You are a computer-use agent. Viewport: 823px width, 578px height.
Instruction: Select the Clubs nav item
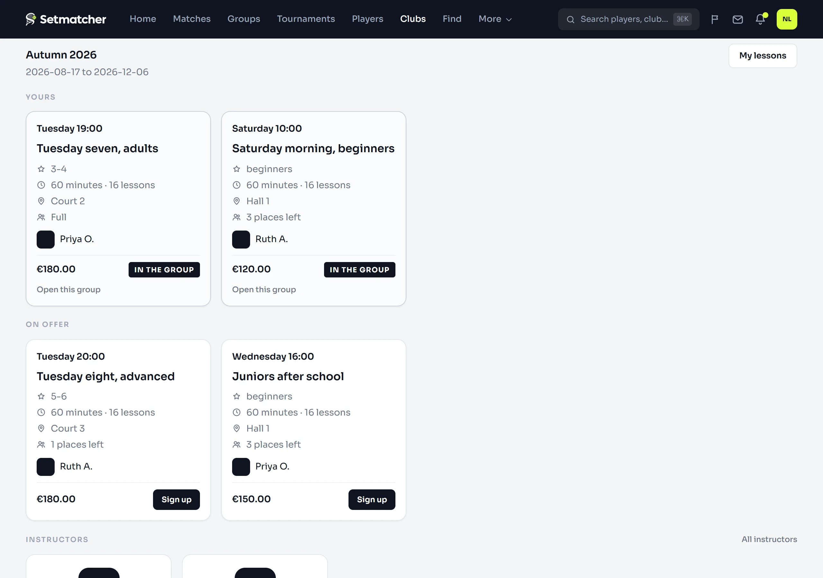tap(412, 19)
